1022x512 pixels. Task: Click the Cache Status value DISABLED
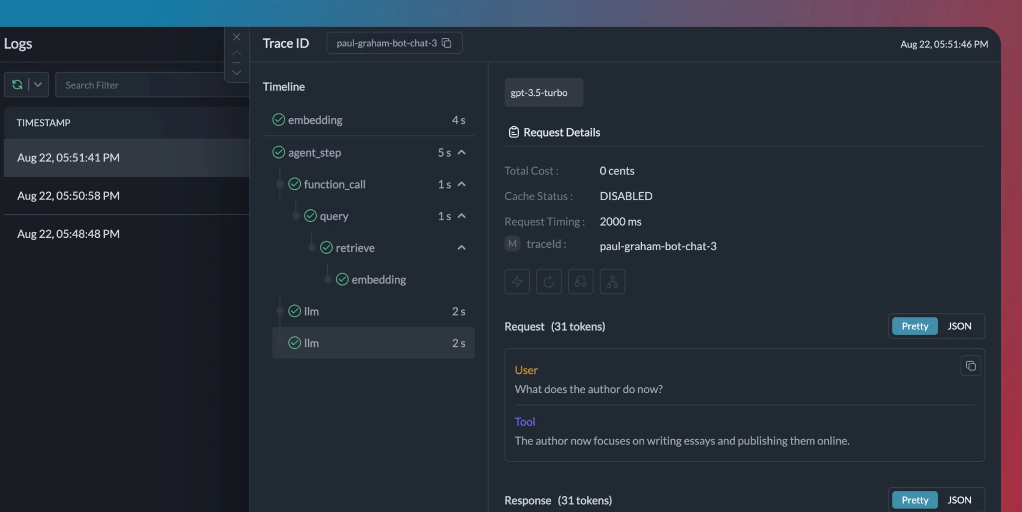(626, 196)
